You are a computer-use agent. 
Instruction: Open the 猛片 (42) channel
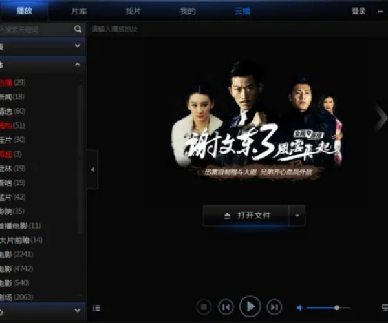12,197
